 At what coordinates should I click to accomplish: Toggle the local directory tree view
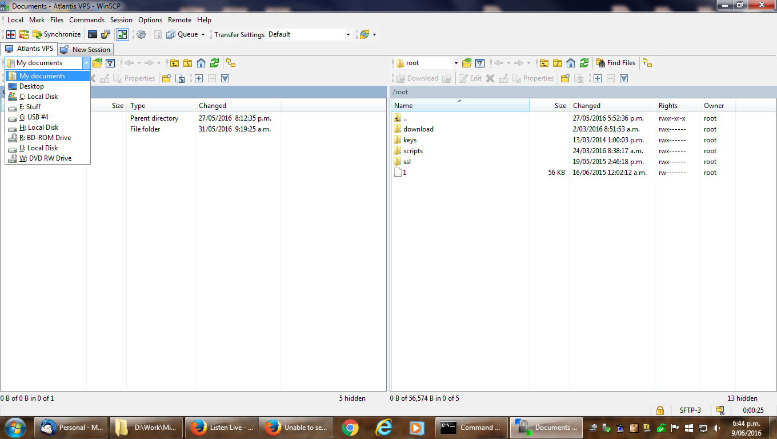click(x=231, y=63)
